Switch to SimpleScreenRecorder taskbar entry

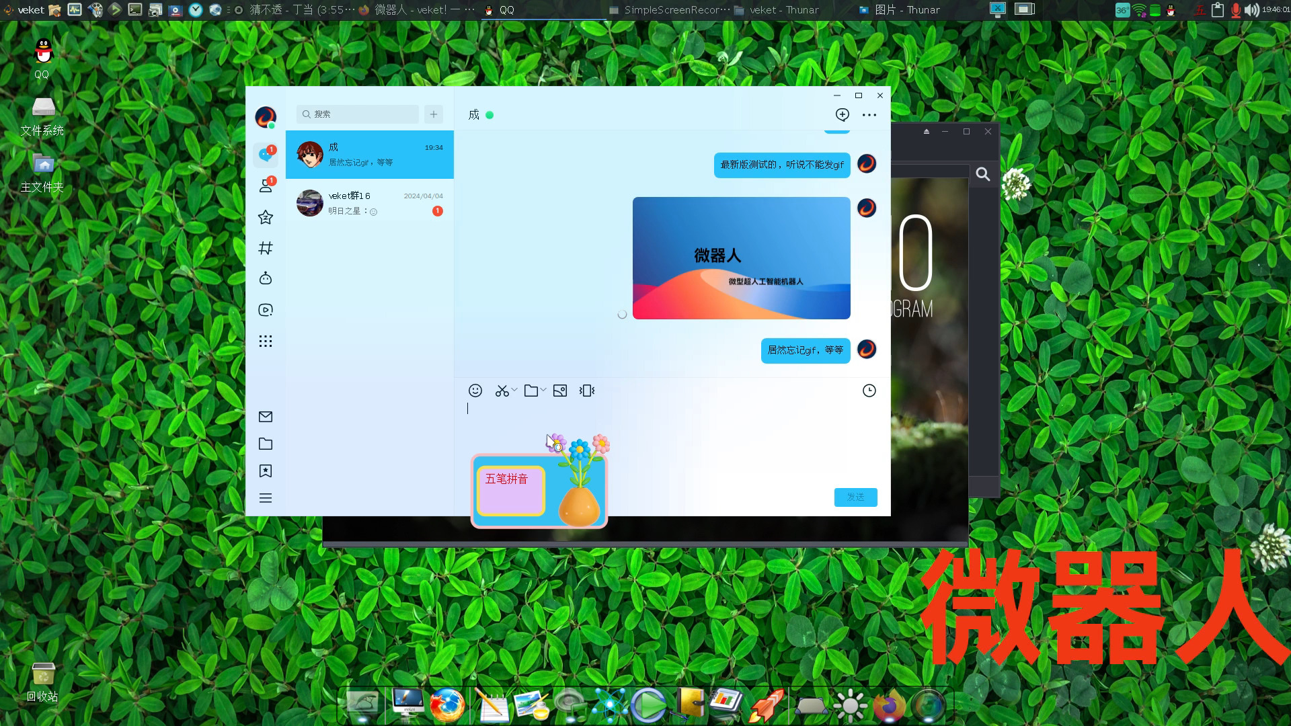[669, 9]
